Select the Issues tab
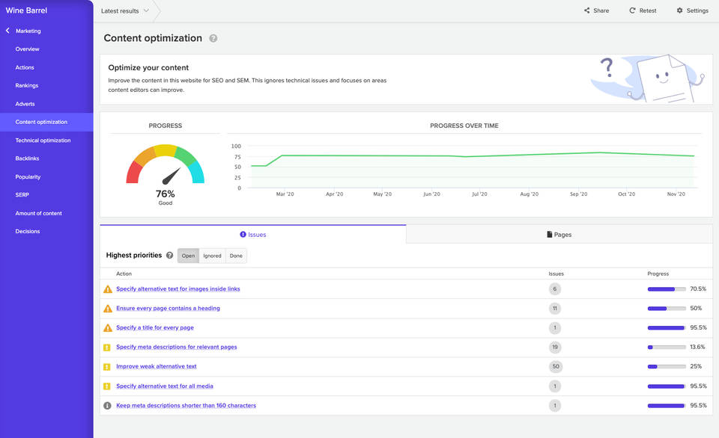This screenshot has height=438, width=719. 253,235
